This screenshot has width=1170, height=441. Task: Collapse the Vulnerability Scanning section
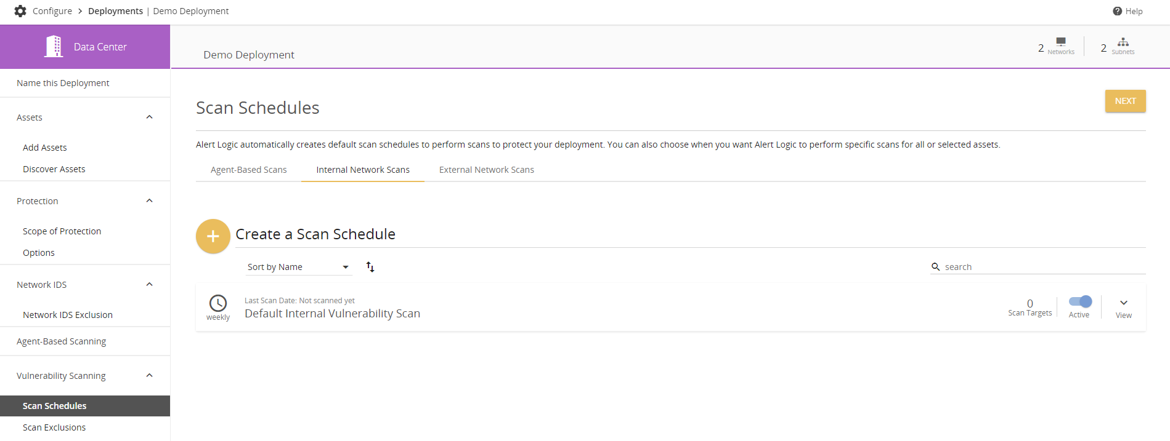(x=149, y=376)
